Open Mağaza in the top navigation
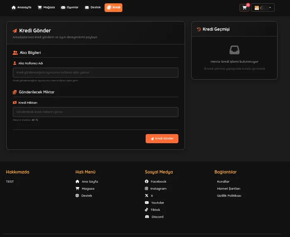 pyautogui.click(x=46, y=7)
